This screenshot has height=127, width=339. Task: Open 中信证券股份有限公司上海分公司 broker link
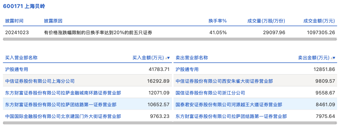[40, 81]
